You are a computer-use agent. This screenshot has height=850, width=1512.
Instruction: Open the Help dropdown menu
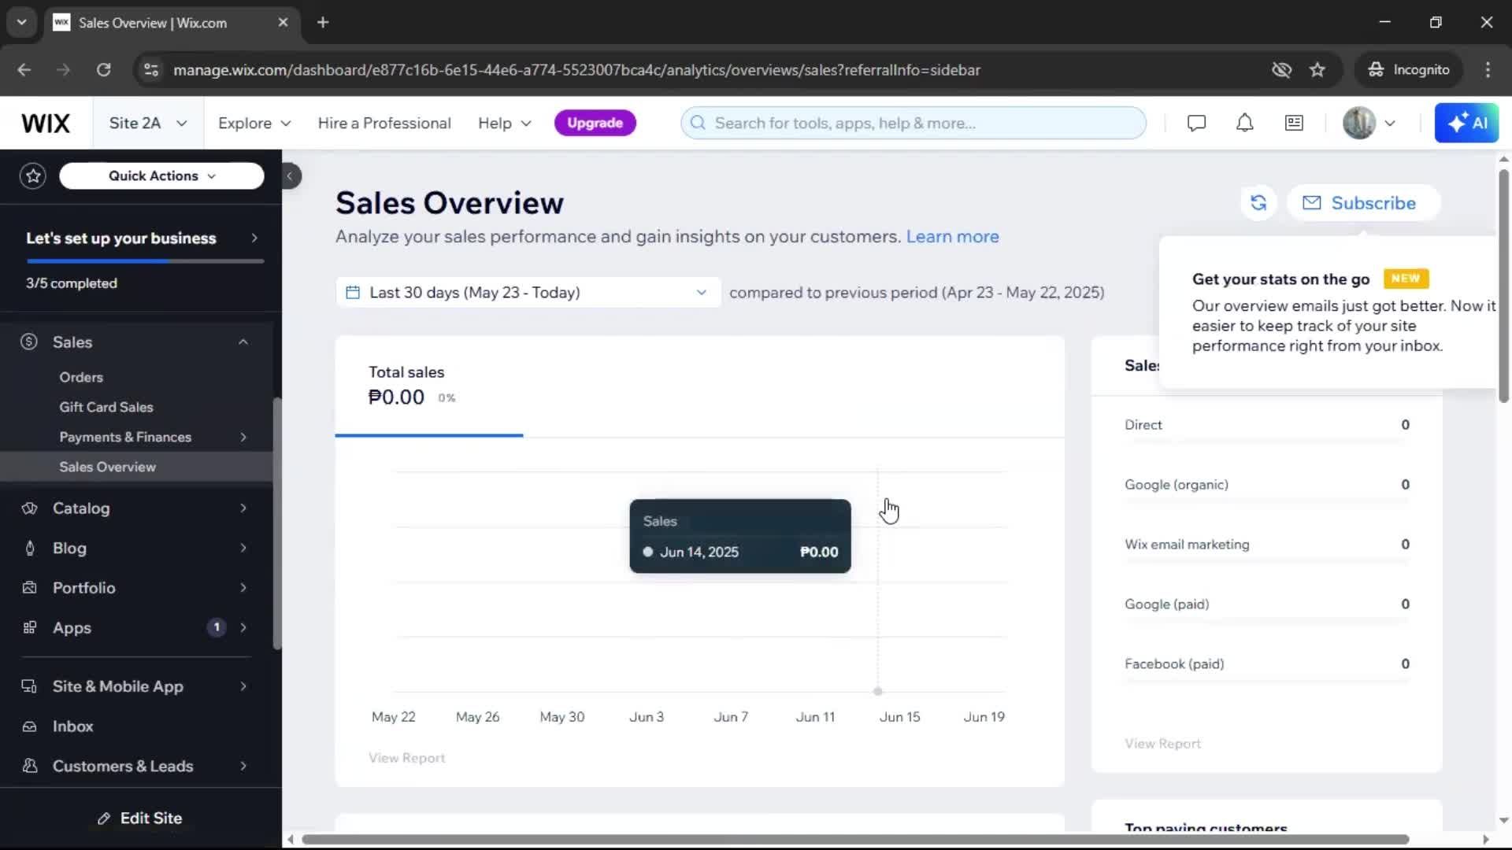tap(505, 123)
